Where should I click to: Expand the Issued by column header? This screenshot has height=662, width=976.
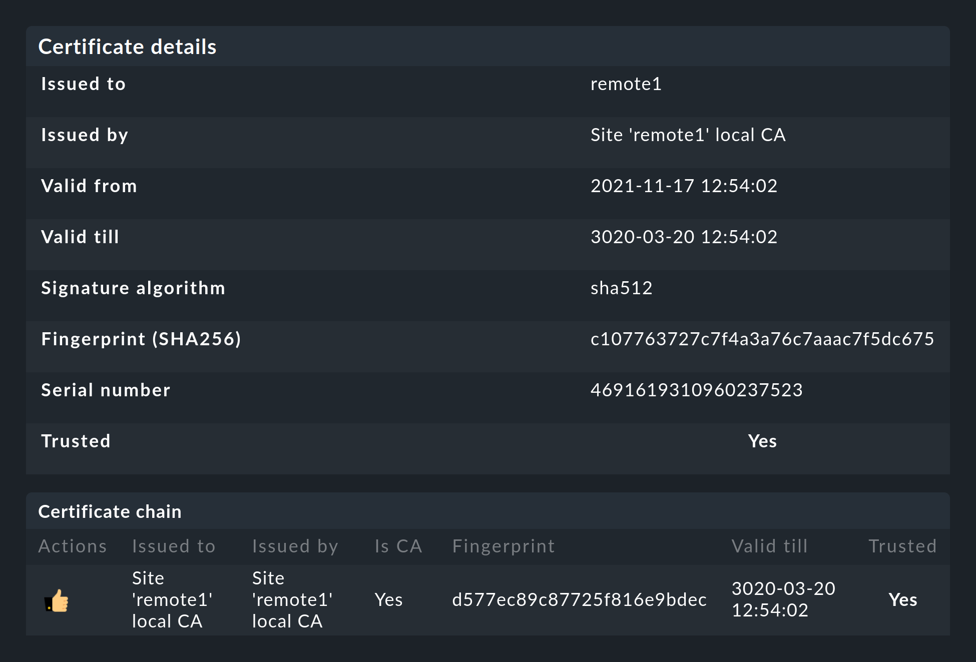tap(295, 546)
